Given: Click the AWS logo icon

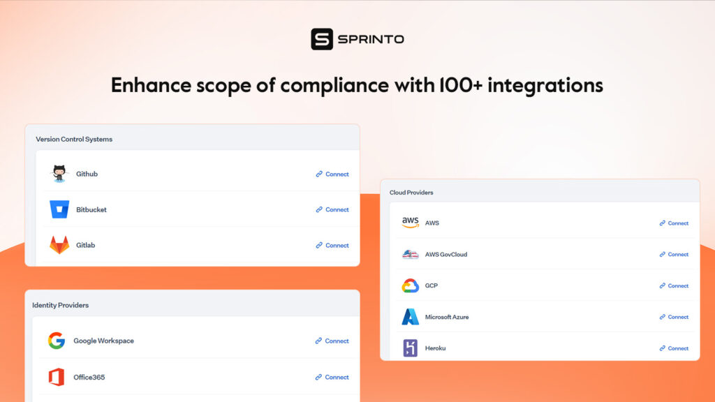Looking at the screenshot, I should point(411,223).
